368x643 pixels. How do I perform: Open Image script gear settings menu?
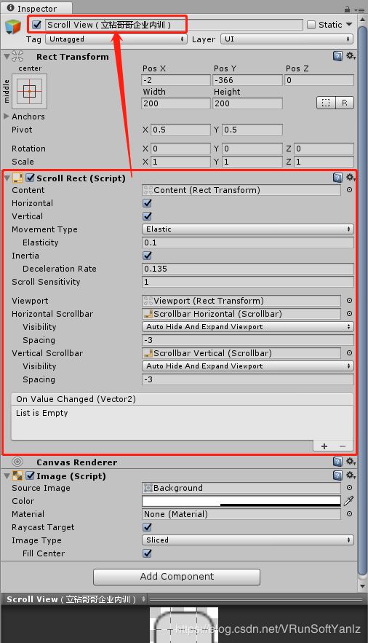(x=351, y=475)
